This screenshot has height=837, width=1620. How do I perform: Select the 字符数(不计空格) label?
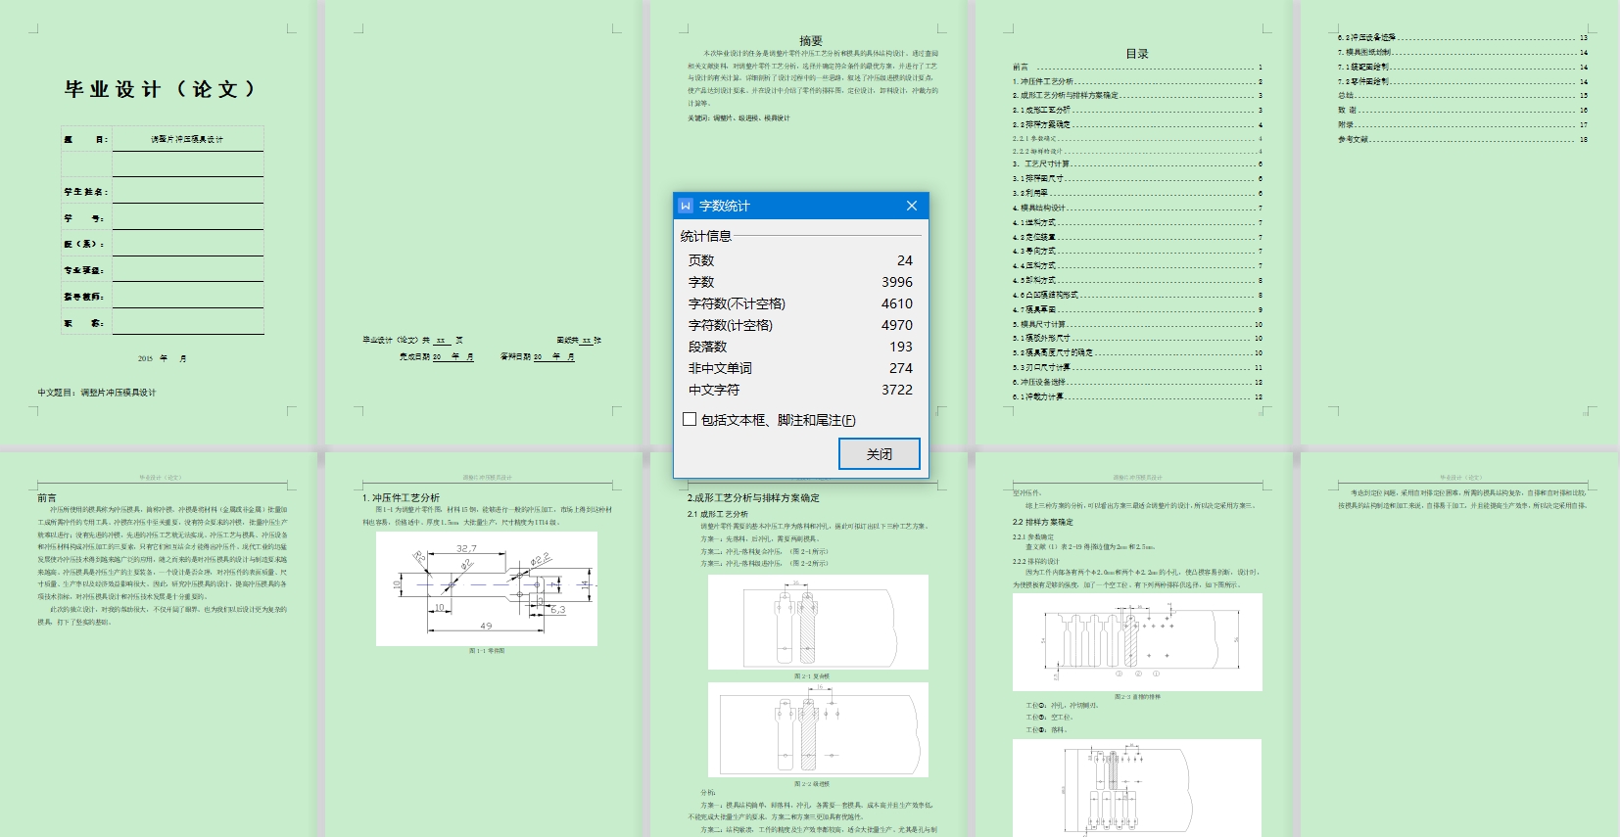(737, 303)
